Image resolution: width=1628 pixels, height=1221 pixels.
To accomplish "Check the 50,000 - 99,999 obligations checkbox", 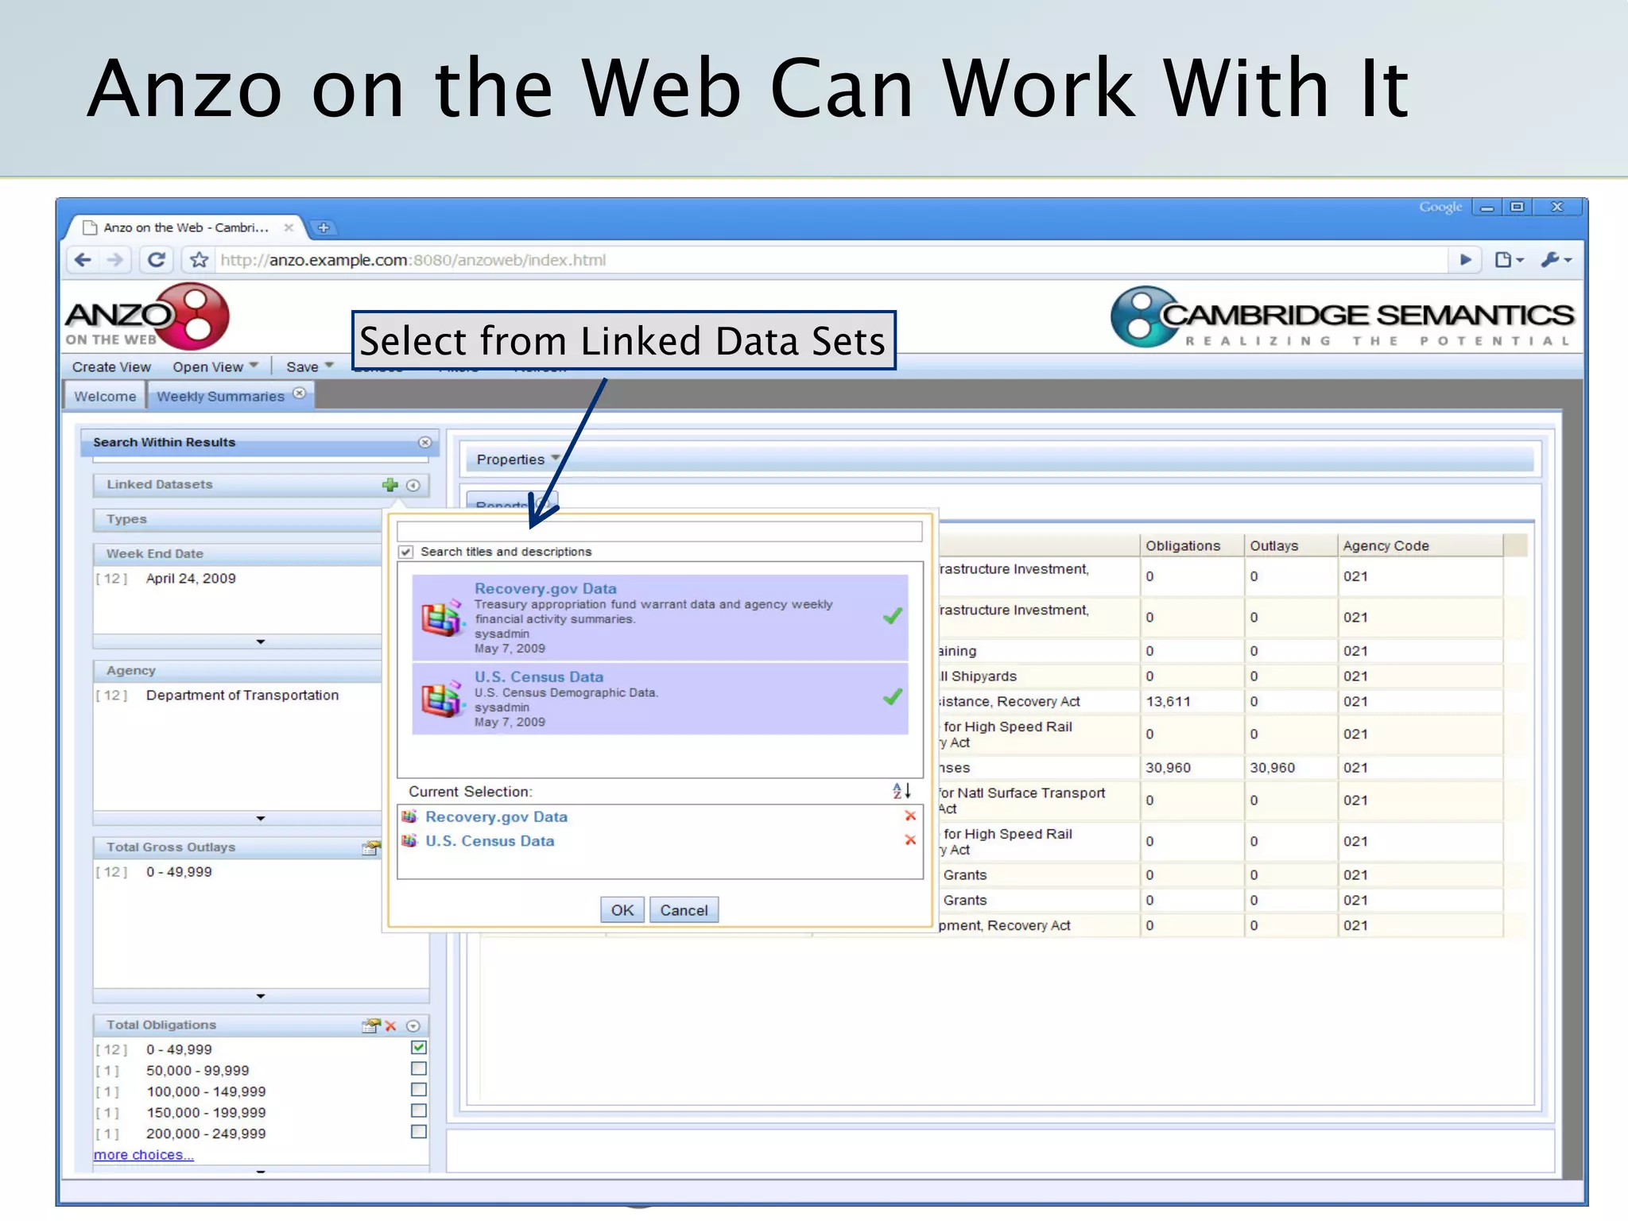I will pos(419,1069).
